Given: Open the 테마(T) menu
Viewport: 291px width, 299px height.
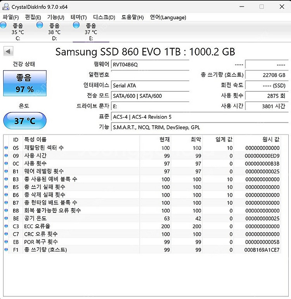Looking at the screenshot, I should [x=79, y=17].
